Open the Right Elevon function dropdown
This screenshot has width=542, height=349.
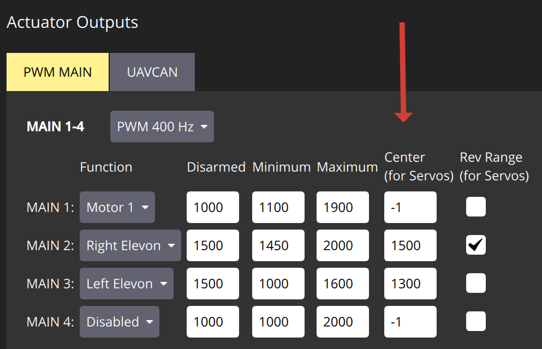pyautogui.click(x=130, y=245)
